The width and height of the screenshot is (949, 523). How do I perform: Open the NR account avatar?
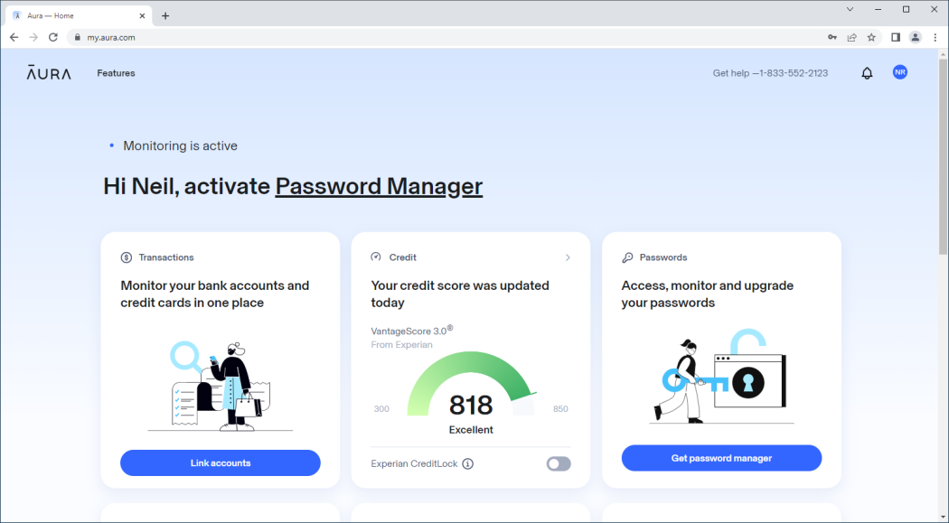(x=900, y=72)
